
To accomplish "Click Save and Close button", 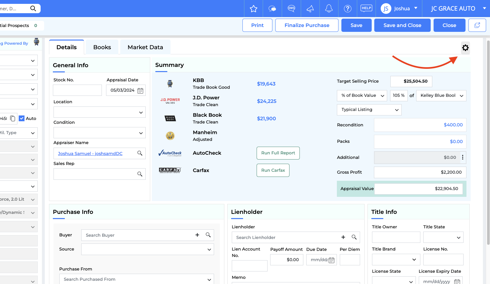I will point(402,25).
